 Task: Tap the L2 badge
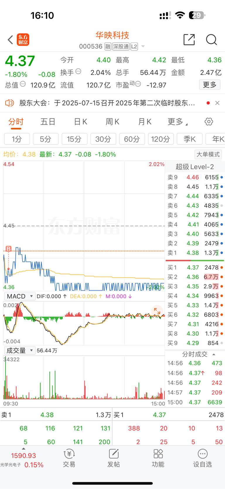coord(134,46)
